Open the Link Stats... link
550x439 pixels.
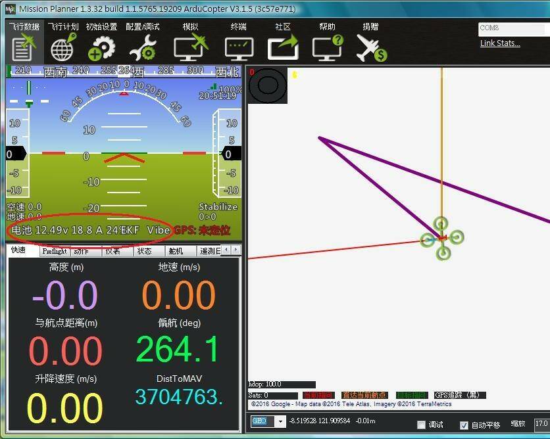[x=500, y=43]
